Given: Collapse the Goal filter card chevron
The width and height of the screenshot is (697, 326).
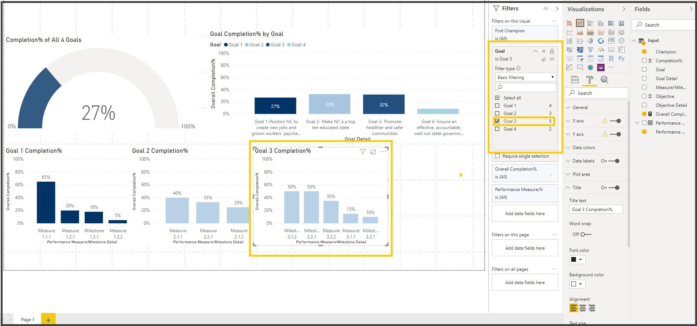Looking at the screenshot, I should pyautogui.click(x=535, y=51).
